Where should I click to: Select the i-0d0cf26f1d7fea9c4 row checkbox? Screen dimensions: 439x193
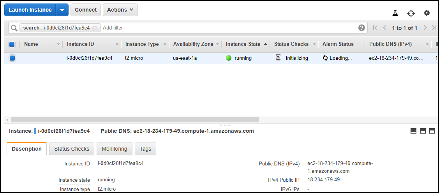tap(12, 58)
